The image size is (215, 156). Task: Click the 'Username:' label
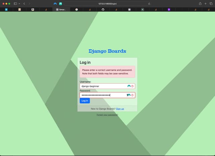pos(85,82)
